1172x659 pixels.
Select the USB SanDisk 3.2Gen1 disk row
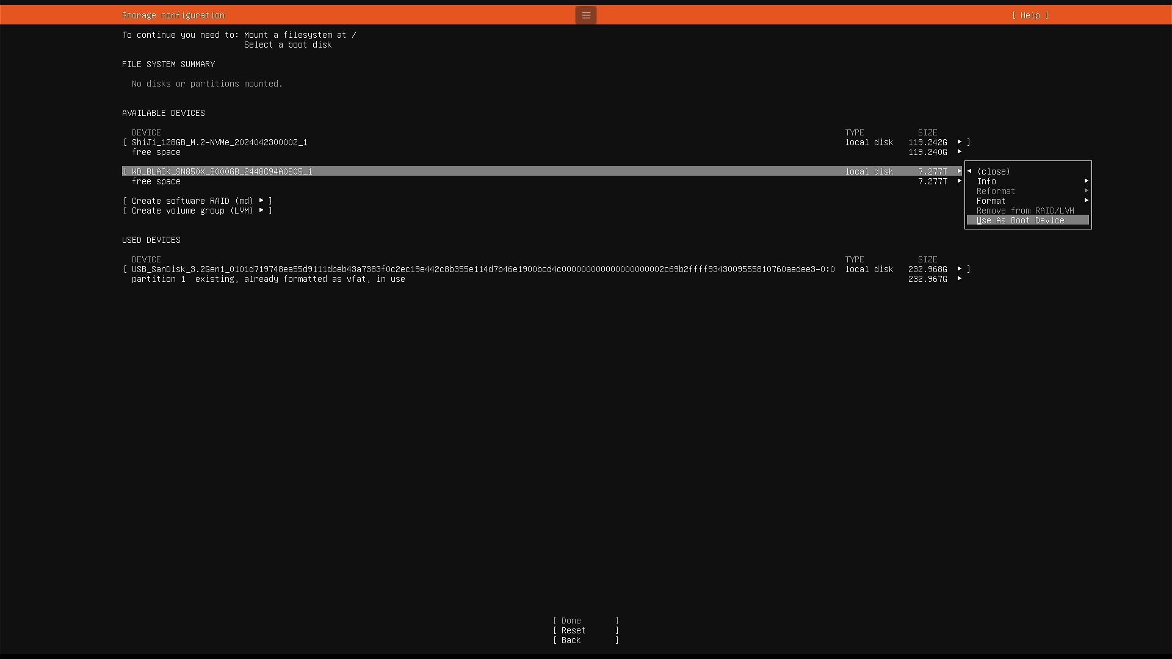(482, 269)
